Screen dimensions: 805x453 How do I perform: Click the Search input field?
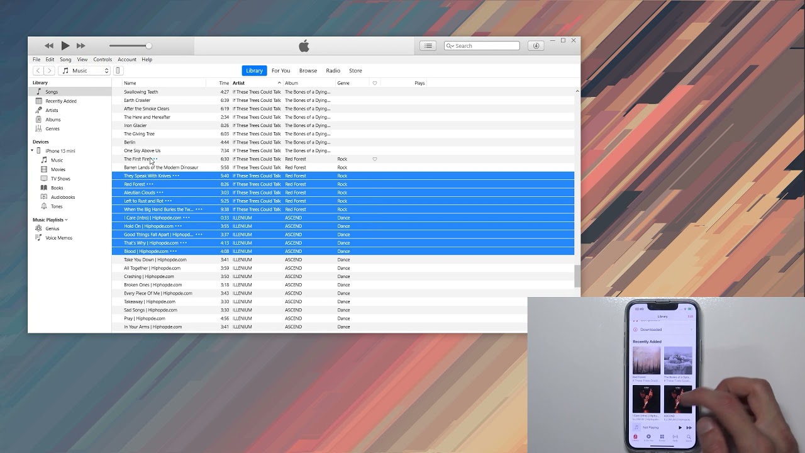(x=482, y=46)
